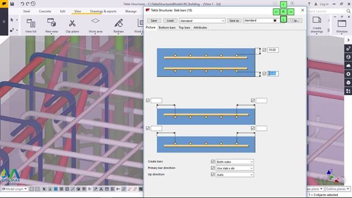The width and height of the screenshot is (352, 198).
Task: Open the Drawings & reports ribbon tab
Action: pyautogui.click(x=103, y=11)
